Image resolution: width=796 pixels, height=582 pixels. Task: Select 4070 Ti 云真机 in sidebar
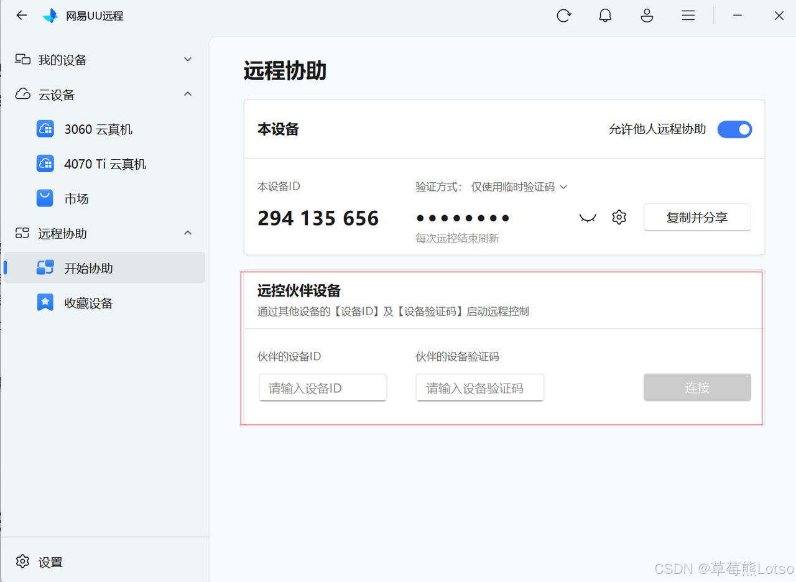coord(104,164)
